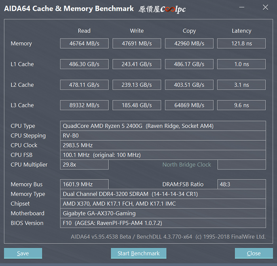Click the Close button at bottom

click(x=254, y=253)
